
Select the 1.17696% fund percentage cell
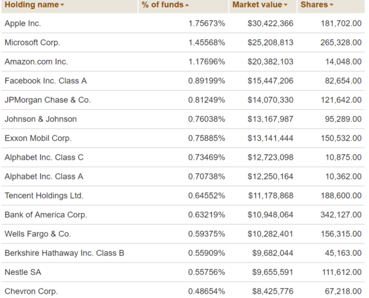tap(207, 61)
